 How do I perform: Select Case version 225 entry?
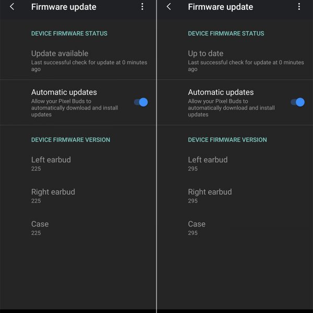coord(78,228)
